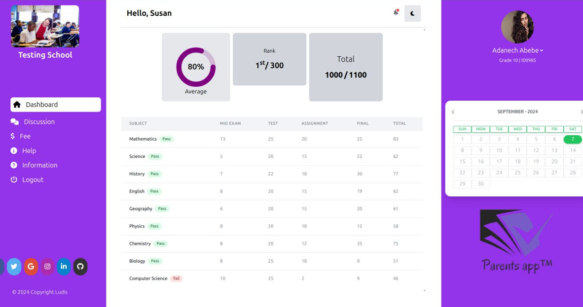The image size is (583, 307).
Task: Open the Instagram social icon
Action: click(47, 267)
